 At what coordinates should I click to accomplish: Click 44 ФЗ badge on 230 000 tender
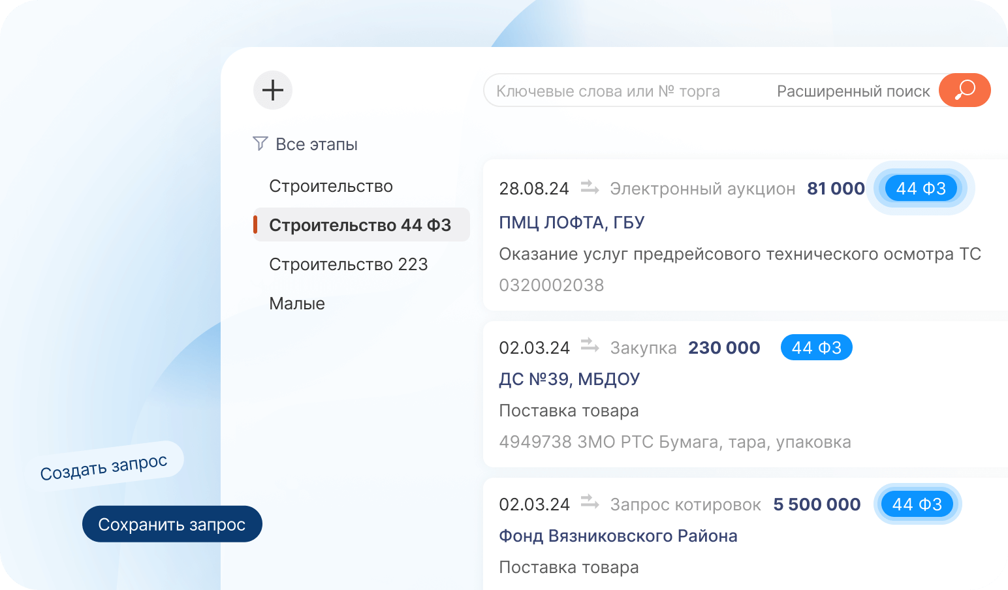817,347
